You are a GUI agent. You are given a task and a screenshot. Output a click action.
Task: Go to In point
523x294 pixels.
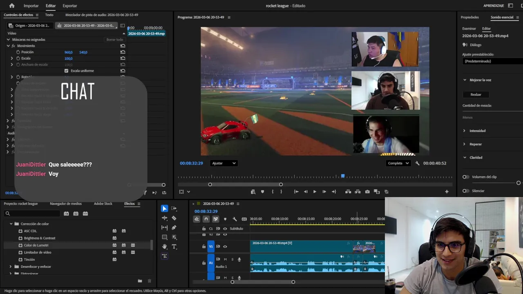pos(296,192)
